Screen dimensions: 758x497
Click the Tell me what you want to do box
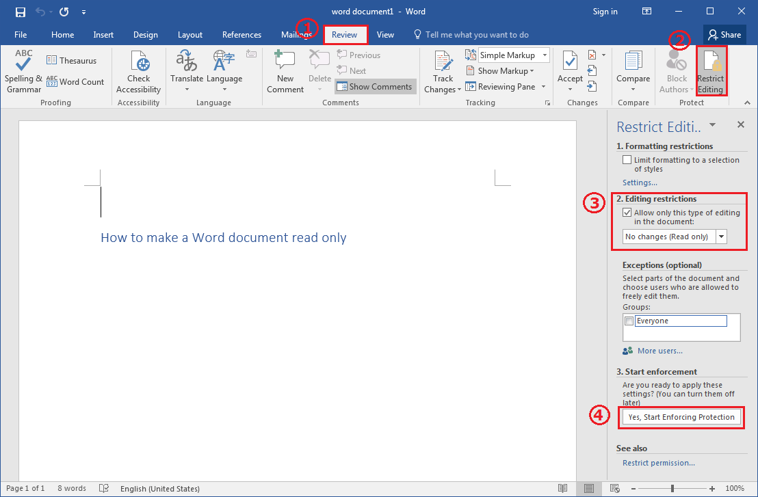[477, 35]
